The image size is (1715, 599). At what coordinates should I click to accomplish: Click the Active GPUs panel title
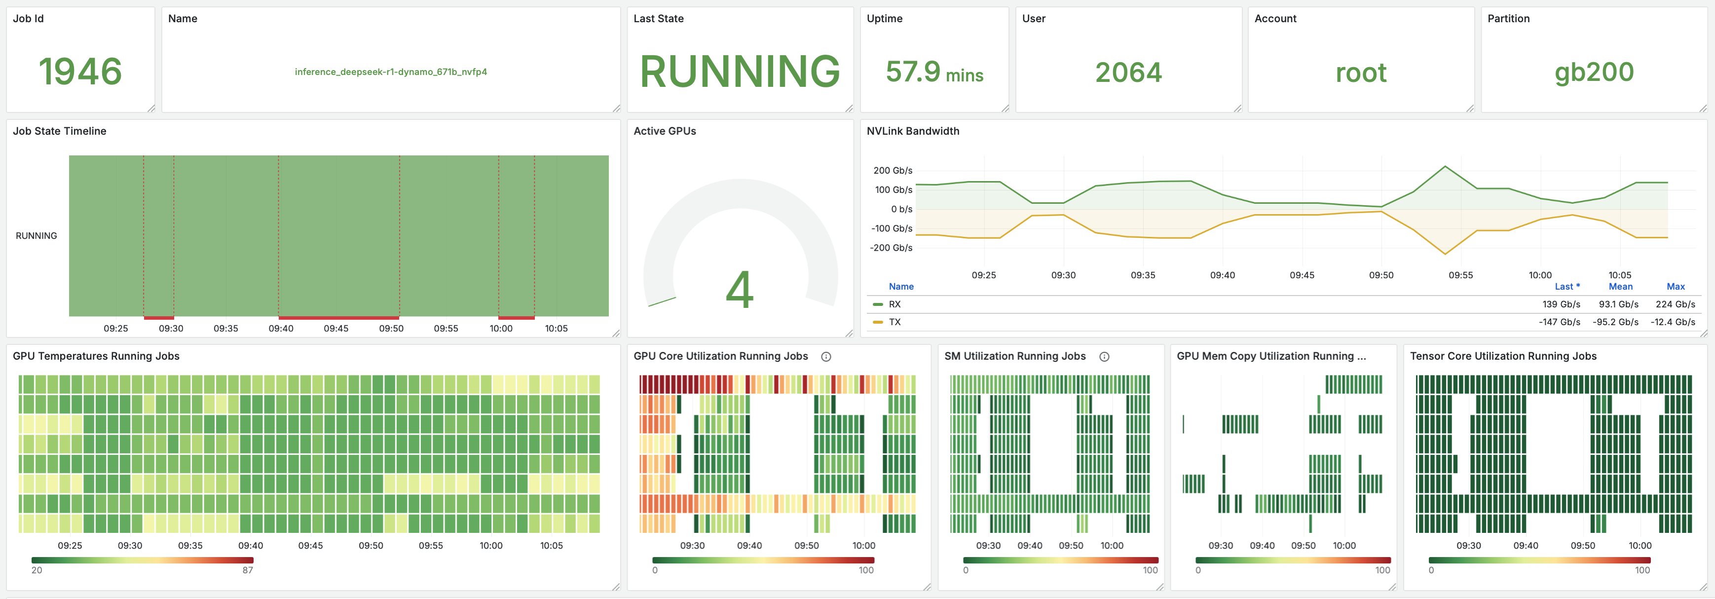tap(665, 131)
